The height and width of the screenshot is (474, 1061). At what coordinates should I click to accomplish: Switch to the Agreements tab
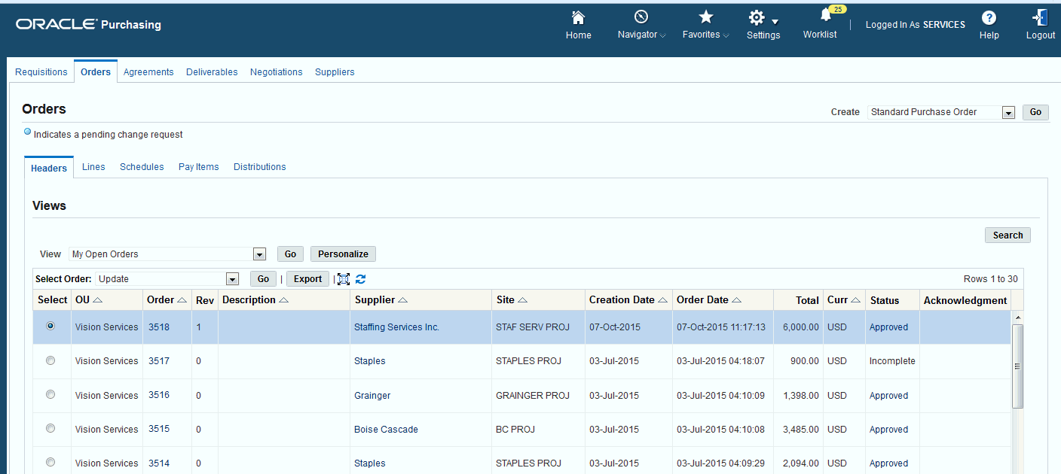coord(148,72)
